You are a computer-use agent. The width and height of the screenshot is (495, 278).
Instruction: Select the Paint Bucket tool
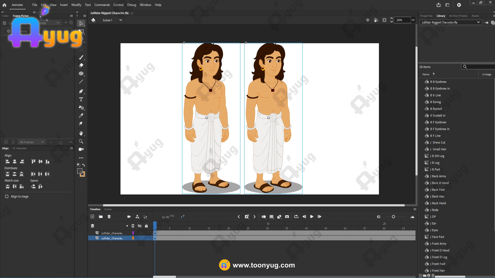click(81, 108)
